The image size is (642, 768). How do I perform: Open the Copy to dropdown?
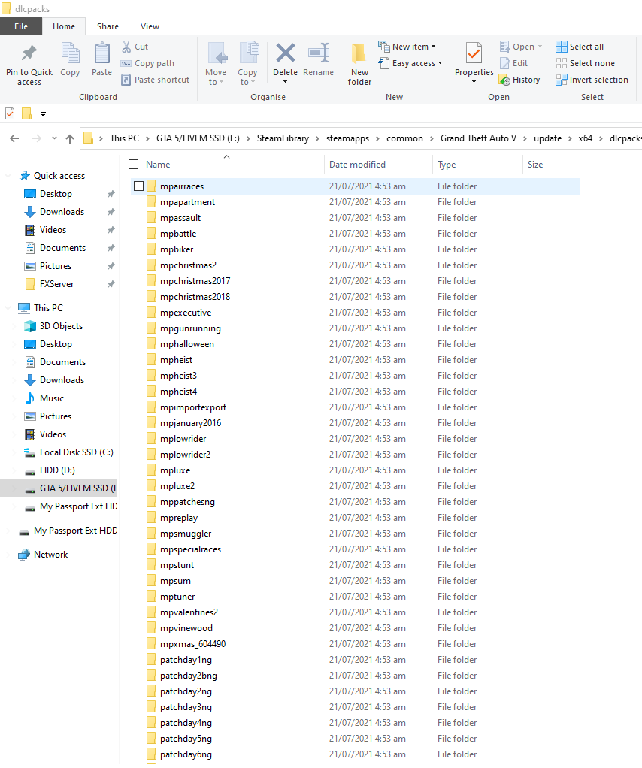247,77
